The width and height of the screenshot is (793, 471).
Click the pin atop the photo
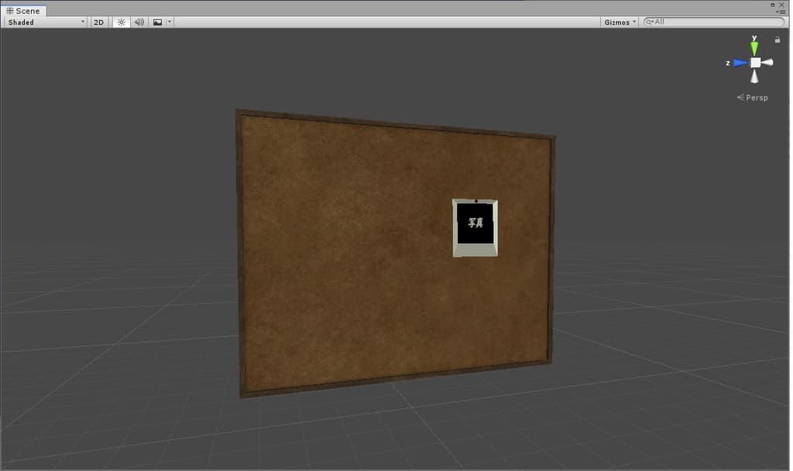pos(476,201)
